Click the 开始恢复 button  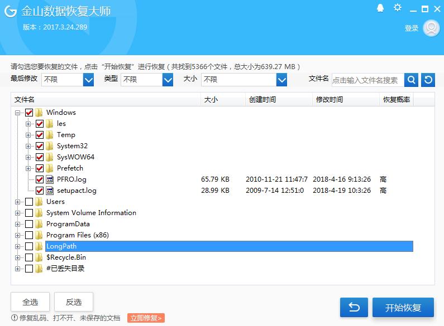click(403, 308)
